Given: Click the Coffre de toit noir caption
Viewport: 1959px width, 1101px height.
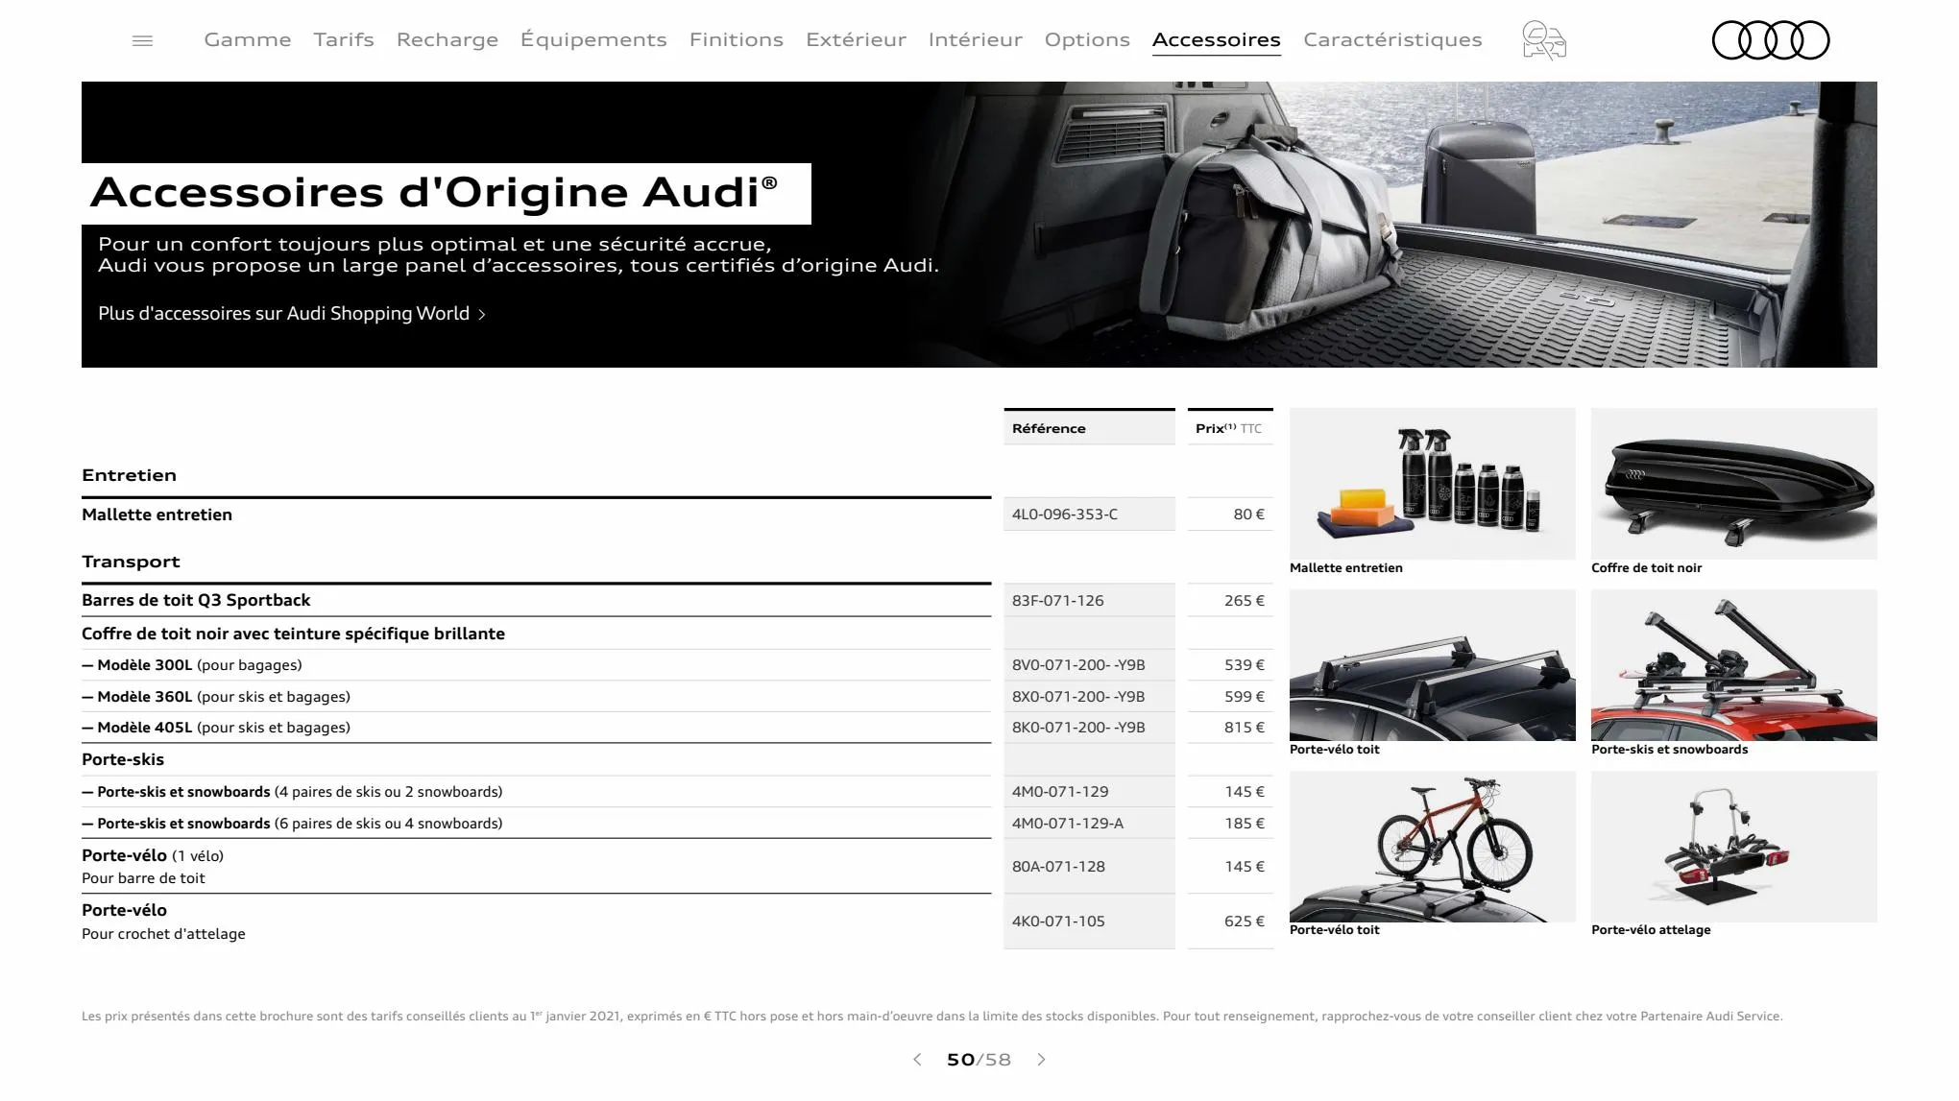Looking at the screenshot, I should tap(1646, 568).
